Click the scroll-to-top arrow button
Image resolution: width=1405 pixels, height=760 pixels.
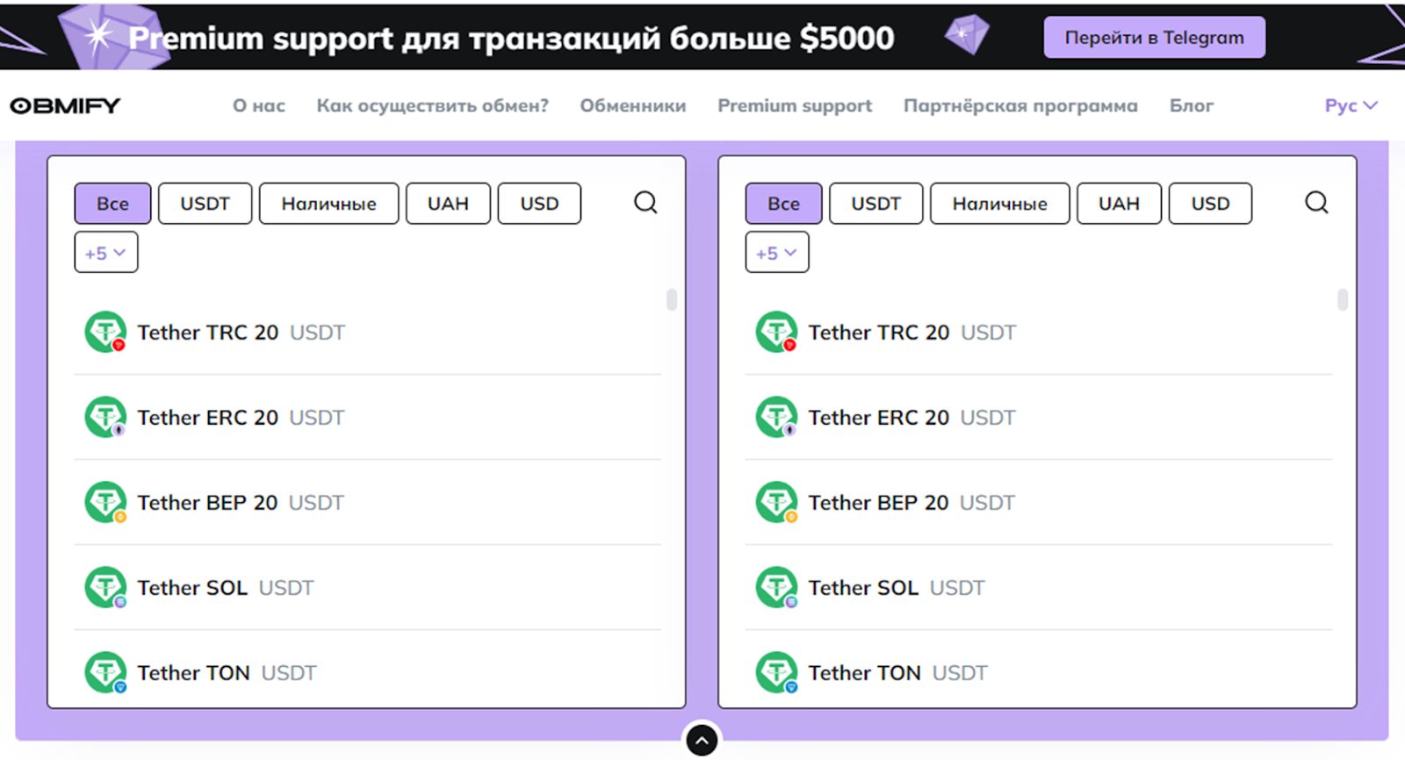click(x=702, y=742)
